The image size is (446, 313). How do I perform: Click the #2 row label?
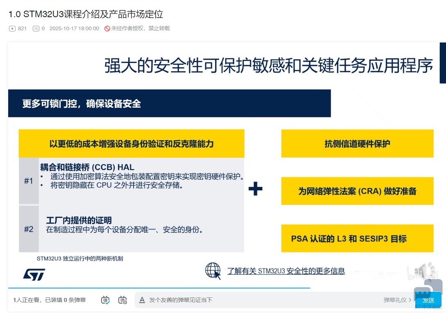(x=29, y=229)
